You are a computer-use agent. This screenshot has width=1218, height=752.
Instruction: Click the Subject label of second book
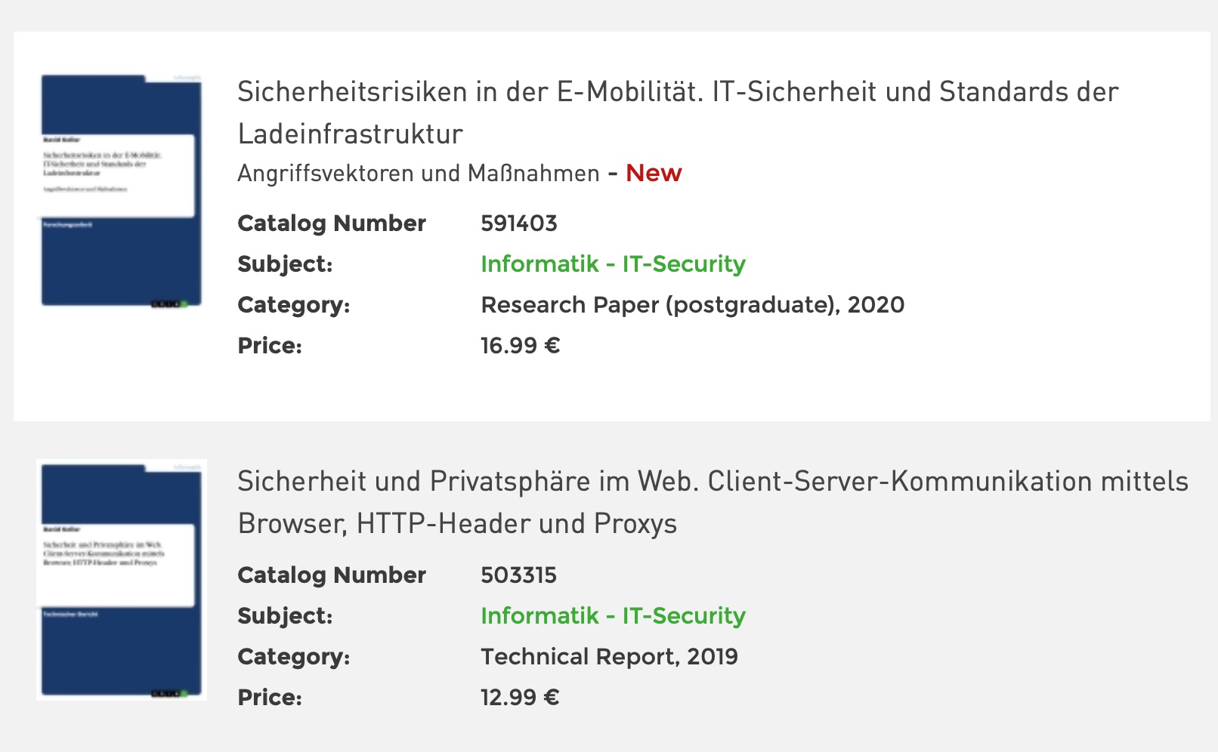[285, 616]
